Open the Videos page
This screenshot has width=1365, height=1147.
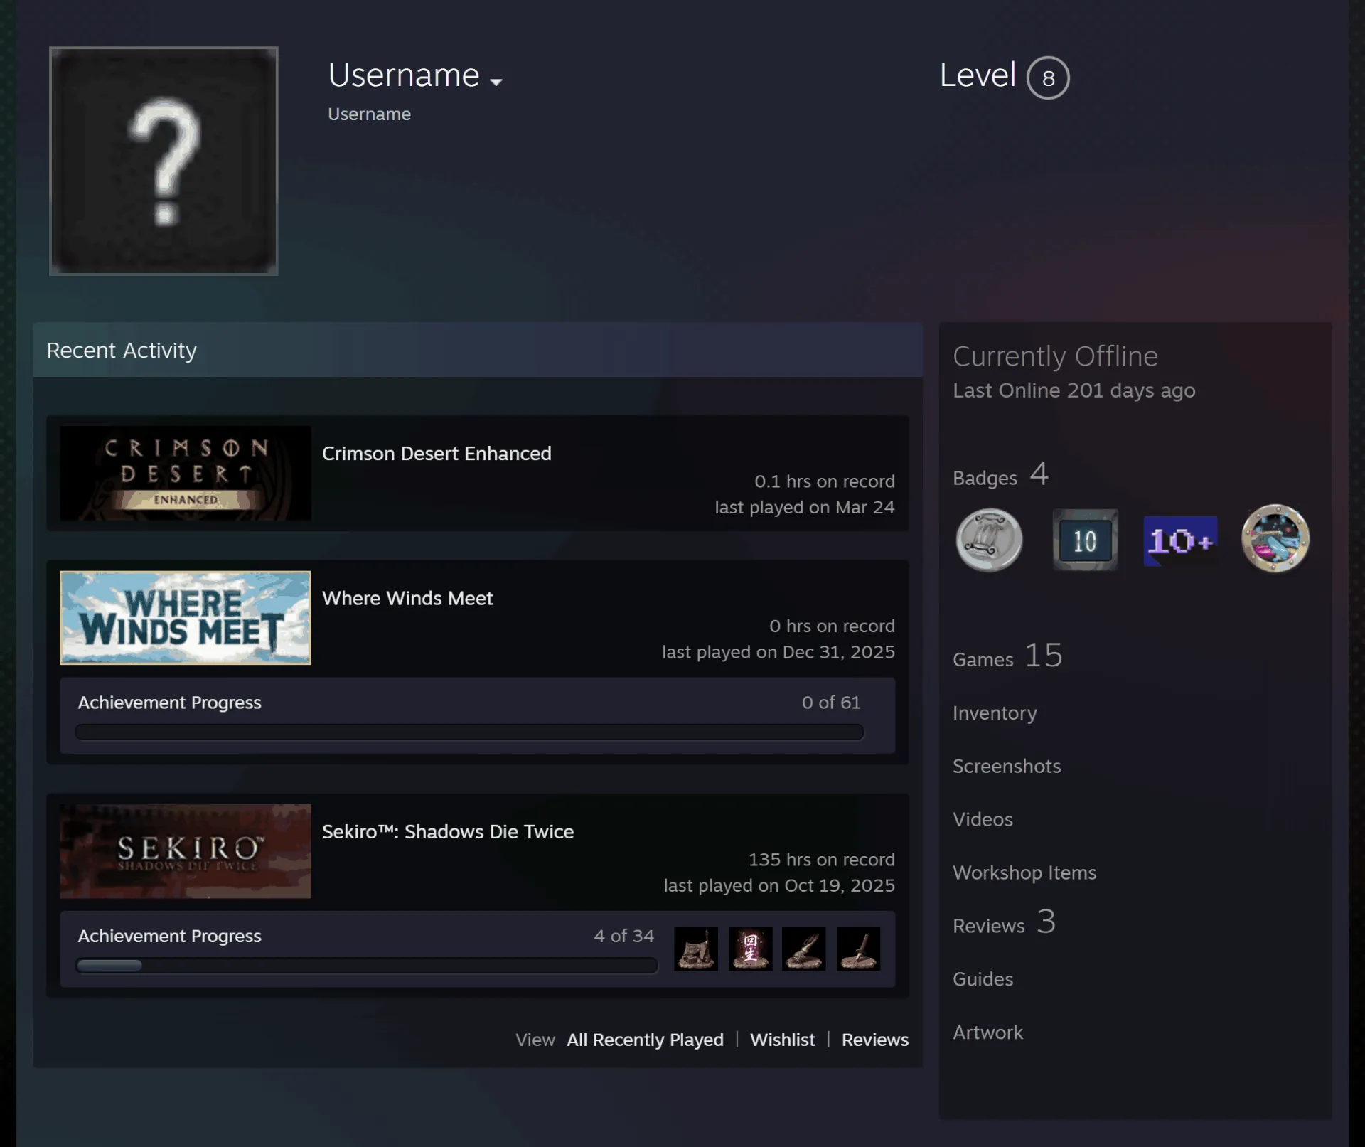(x=983, y=819)
